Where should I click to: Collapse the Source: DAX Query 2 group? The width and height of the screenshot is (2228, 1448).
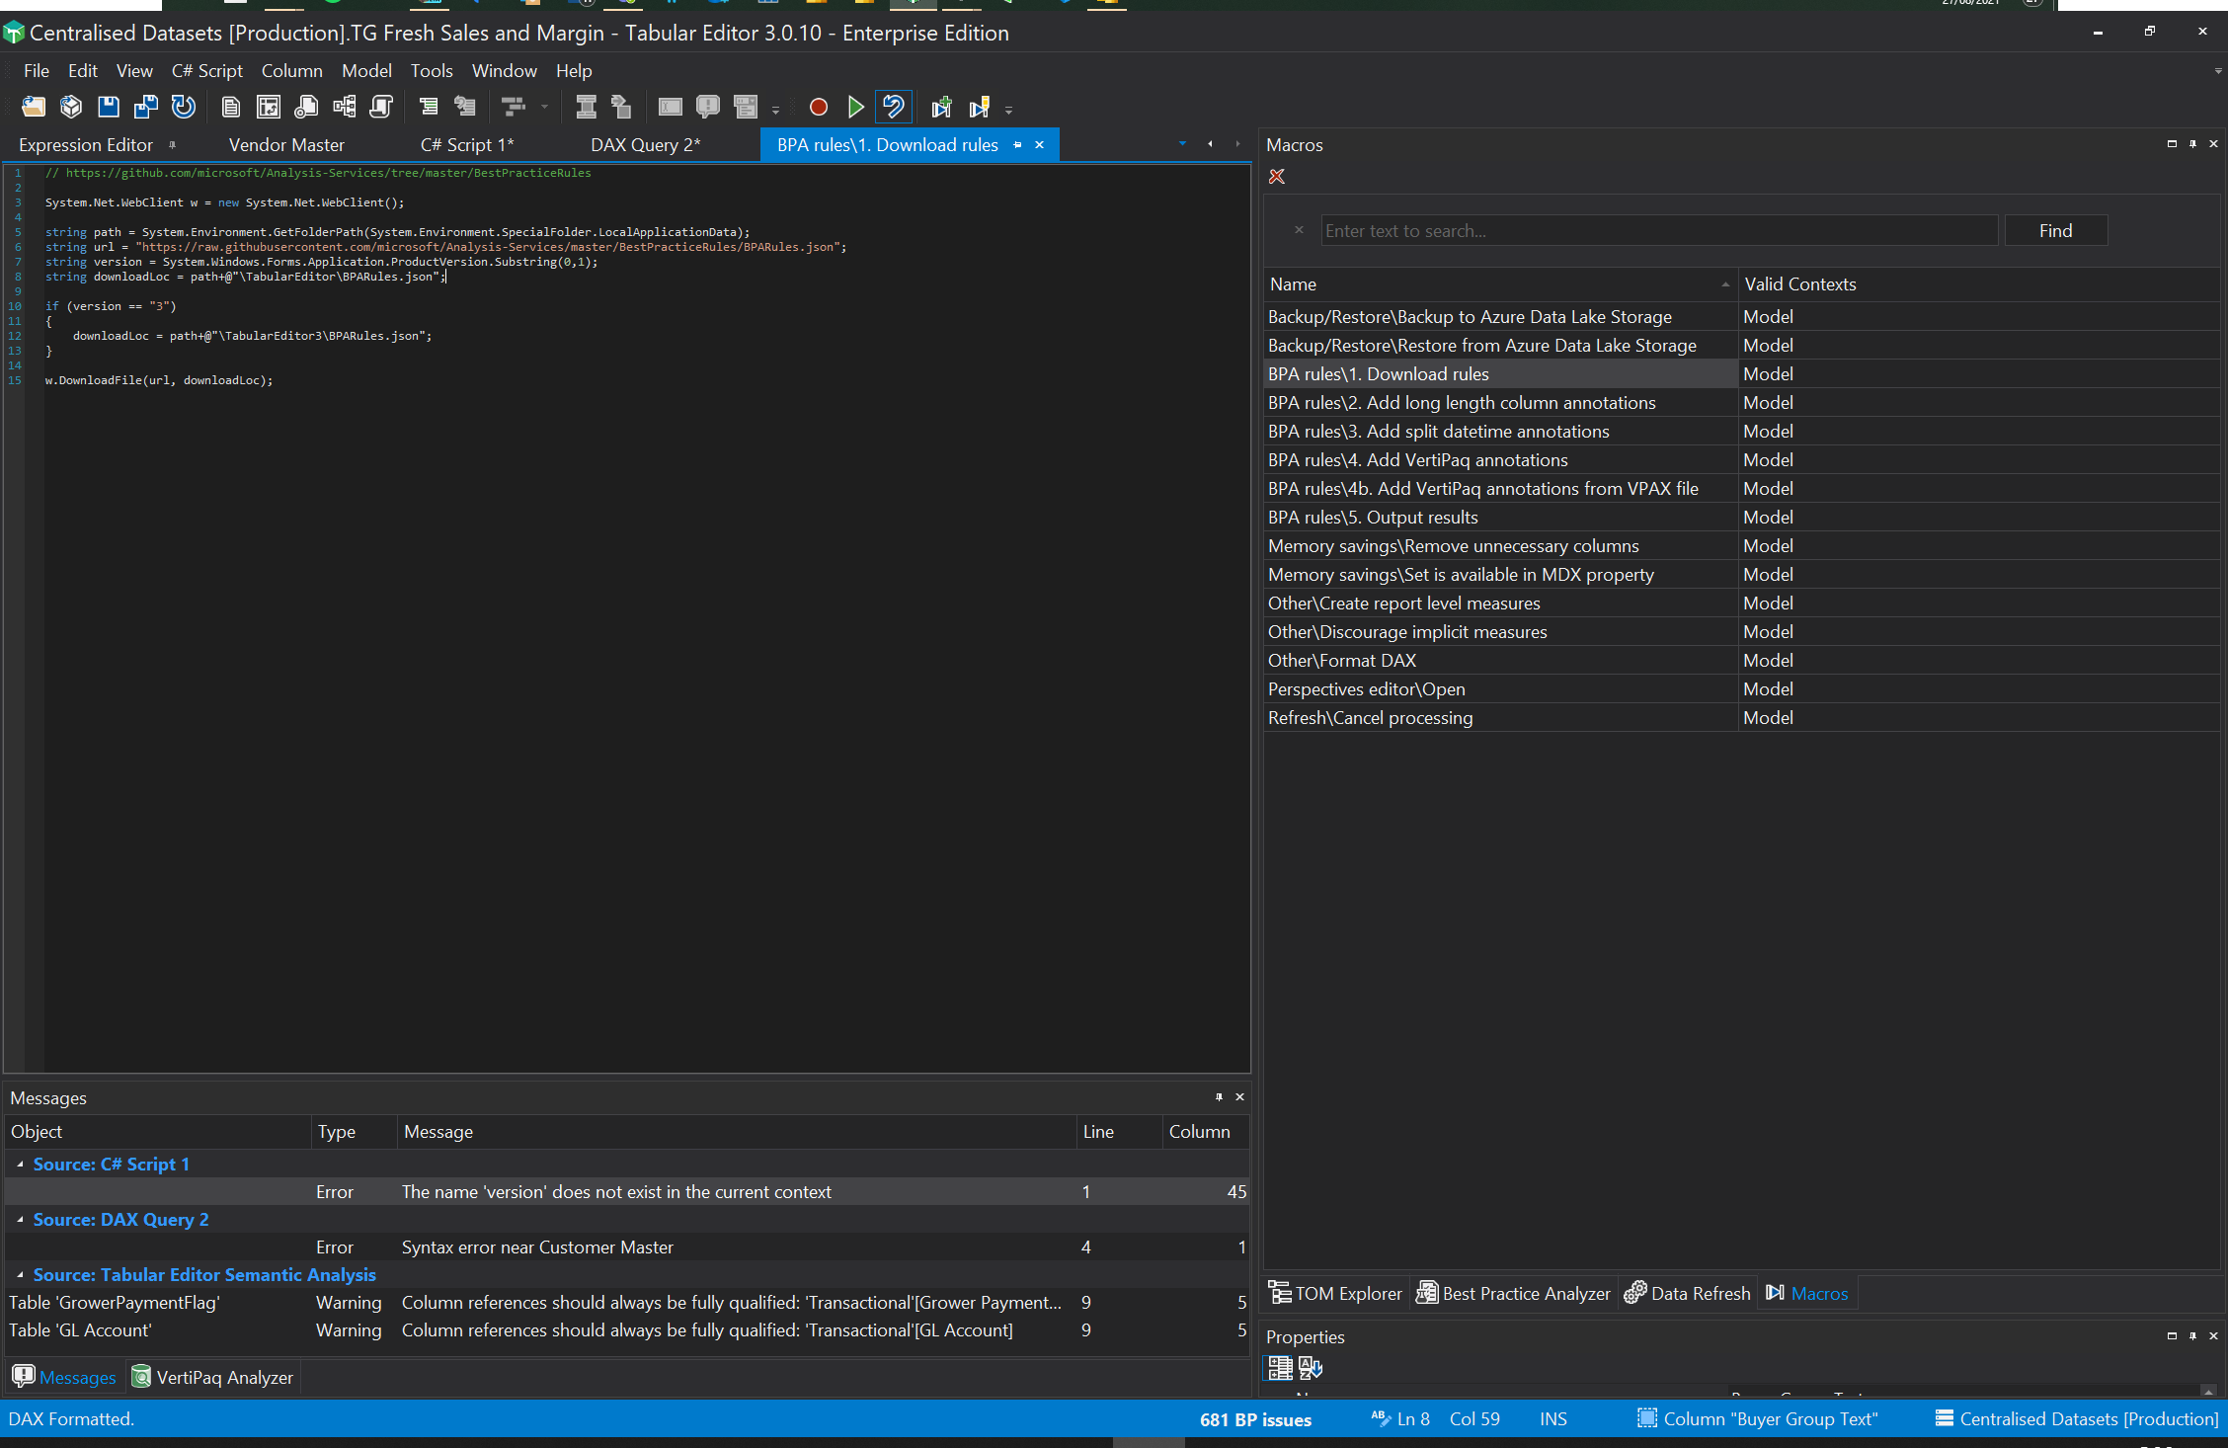tap(20, 1219)
